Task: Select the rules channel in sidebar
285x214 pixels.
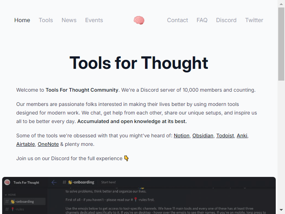Action: tap(25, 209)
